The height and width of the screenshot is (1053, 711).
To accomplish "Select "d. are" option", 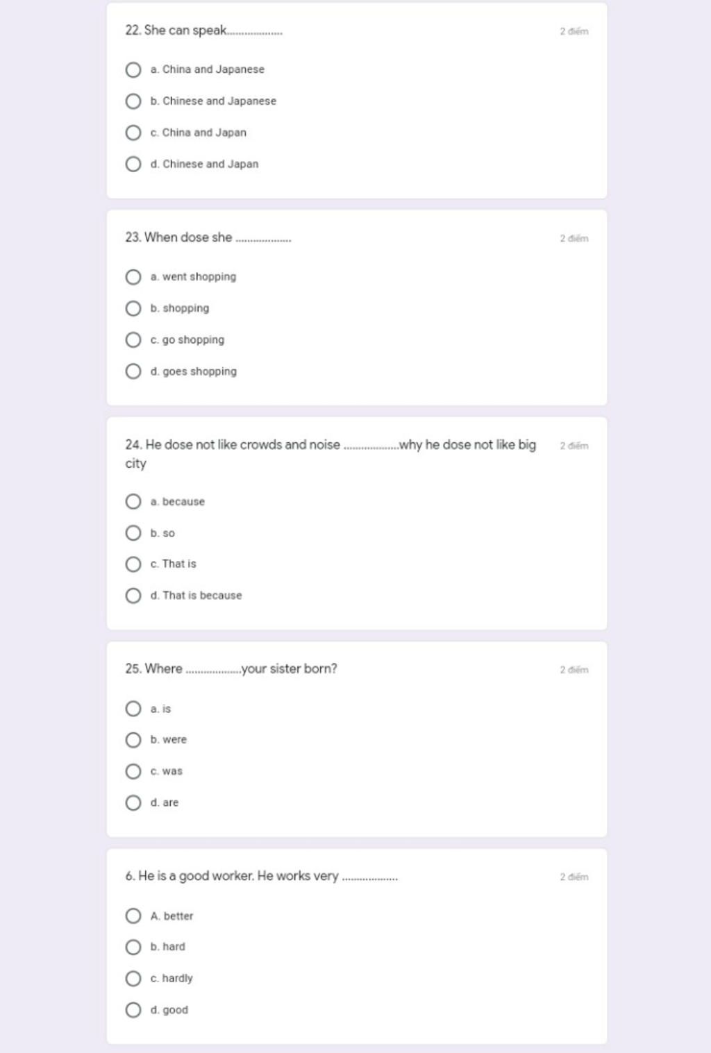I will pos(133,802).
